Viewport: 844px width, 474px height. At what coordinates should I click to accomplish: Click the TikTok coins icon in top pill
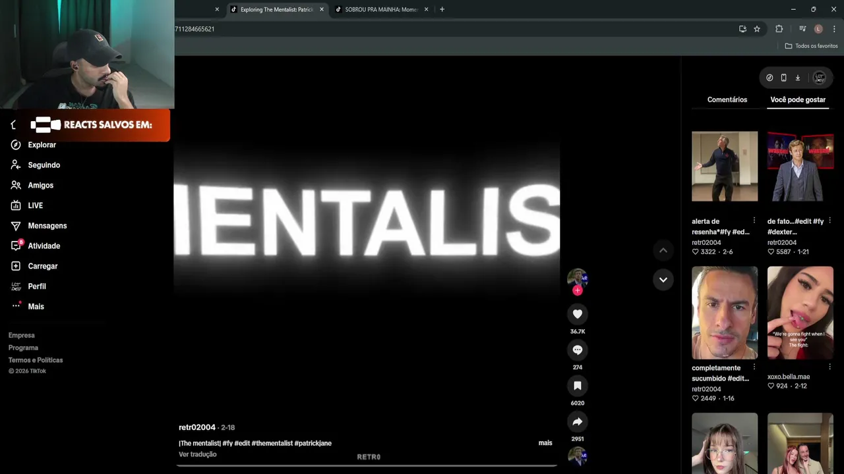769,78
